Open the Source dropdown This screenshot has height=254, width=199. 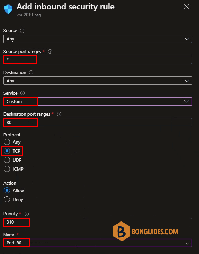point(98,39)
